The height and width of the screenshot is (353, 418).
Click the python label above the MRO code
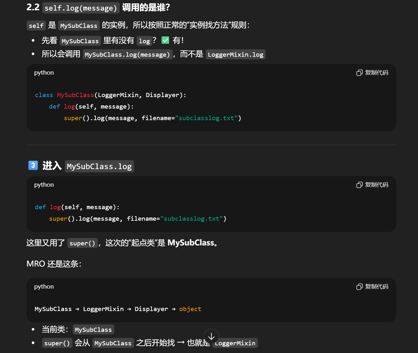click(44, 287)
